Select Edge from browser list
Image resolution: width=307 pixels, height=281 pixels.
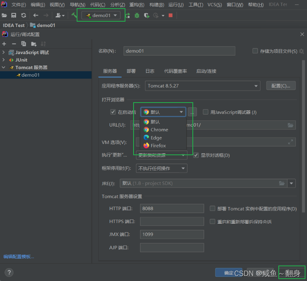coord(163,138)
